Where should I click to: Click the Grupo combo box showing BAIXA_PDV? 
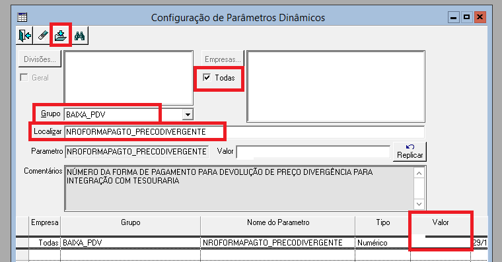click(129, 114)
